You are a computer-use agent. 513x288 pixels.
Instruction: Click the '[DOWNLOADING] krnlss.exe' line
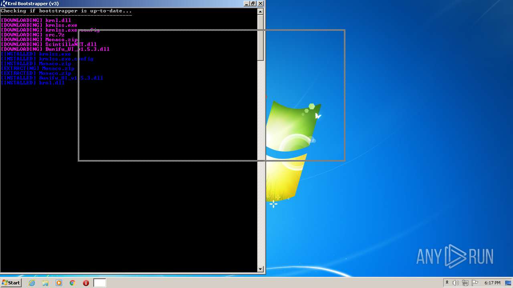(x=39, y=25)
